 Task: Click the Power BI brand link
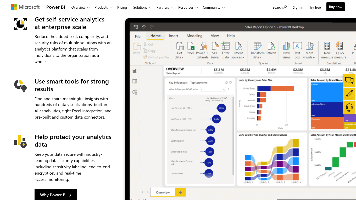(56, 7)
